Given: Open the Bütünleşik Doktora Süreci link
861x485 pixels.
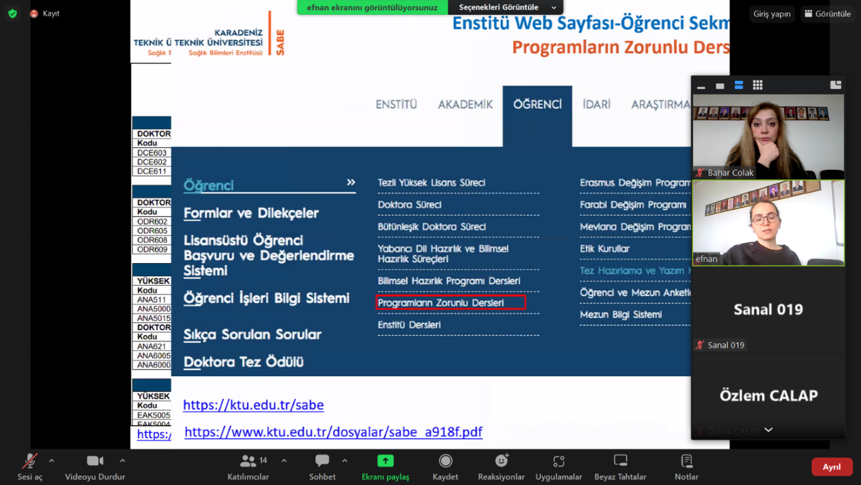Looking at the screenshot, I should click(x=432, y=227).
